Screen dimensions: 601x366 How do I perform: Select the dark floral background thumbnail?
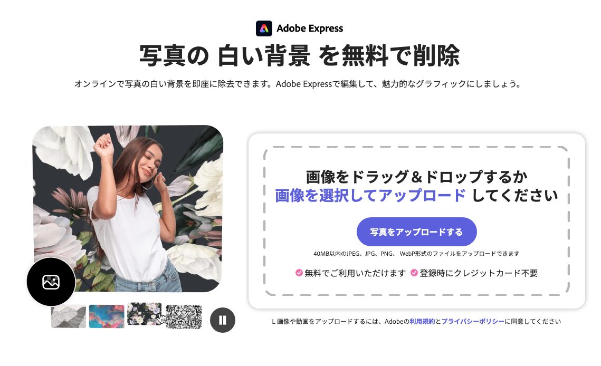(x=144, y=313)
